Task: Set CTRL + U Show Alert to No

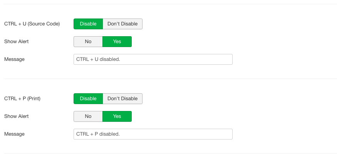Action: point(88,42)
